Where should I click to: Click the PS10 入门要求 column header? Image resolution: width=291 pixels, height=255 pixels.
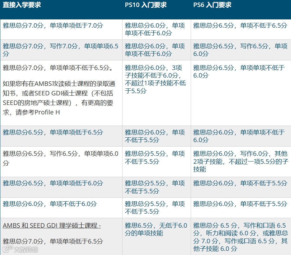[157, 10]
